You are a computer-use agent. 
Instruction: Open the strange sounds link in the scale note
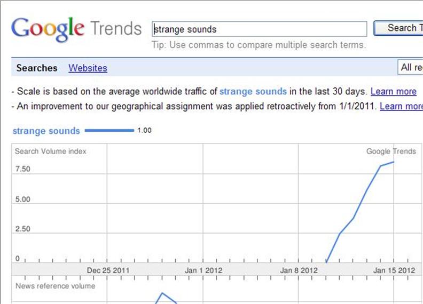253,91
